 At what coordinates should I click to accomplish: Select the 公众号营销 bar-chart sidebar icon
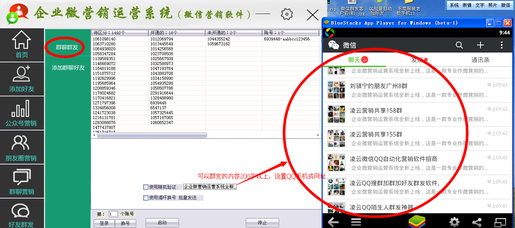21,109
